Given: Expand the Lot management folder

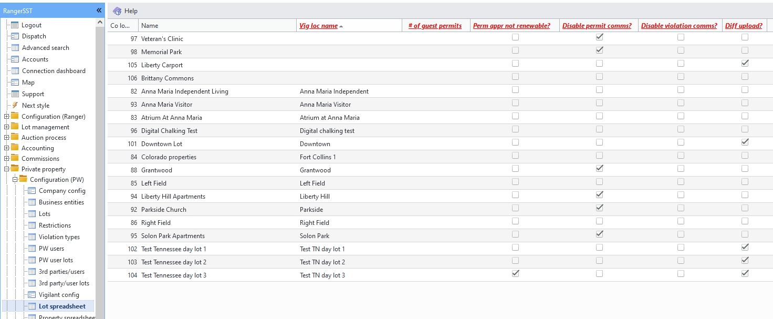Looking at the screenshot, I should coord(6,127).
